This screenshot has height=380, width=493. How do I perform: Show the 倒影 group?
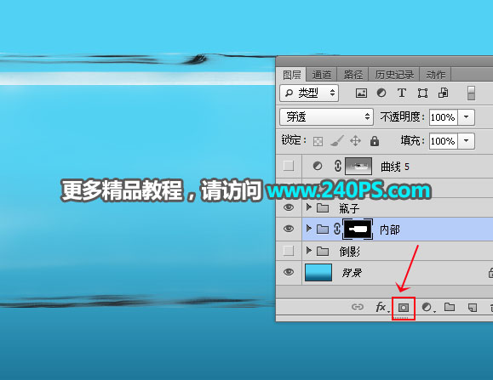pyautogui.click(x=289, y=251)
